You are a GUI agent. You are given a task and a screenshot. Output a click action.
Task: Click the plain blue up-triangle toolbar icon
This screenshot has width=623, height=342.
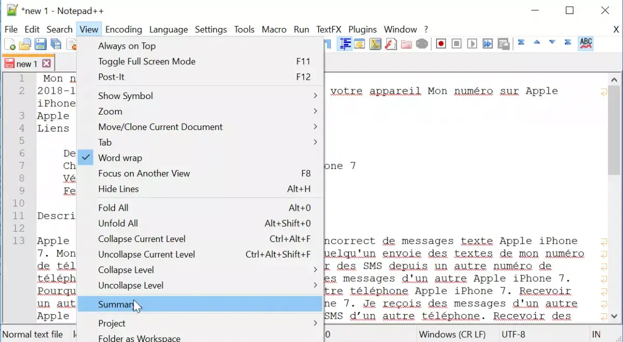point(537,42)
